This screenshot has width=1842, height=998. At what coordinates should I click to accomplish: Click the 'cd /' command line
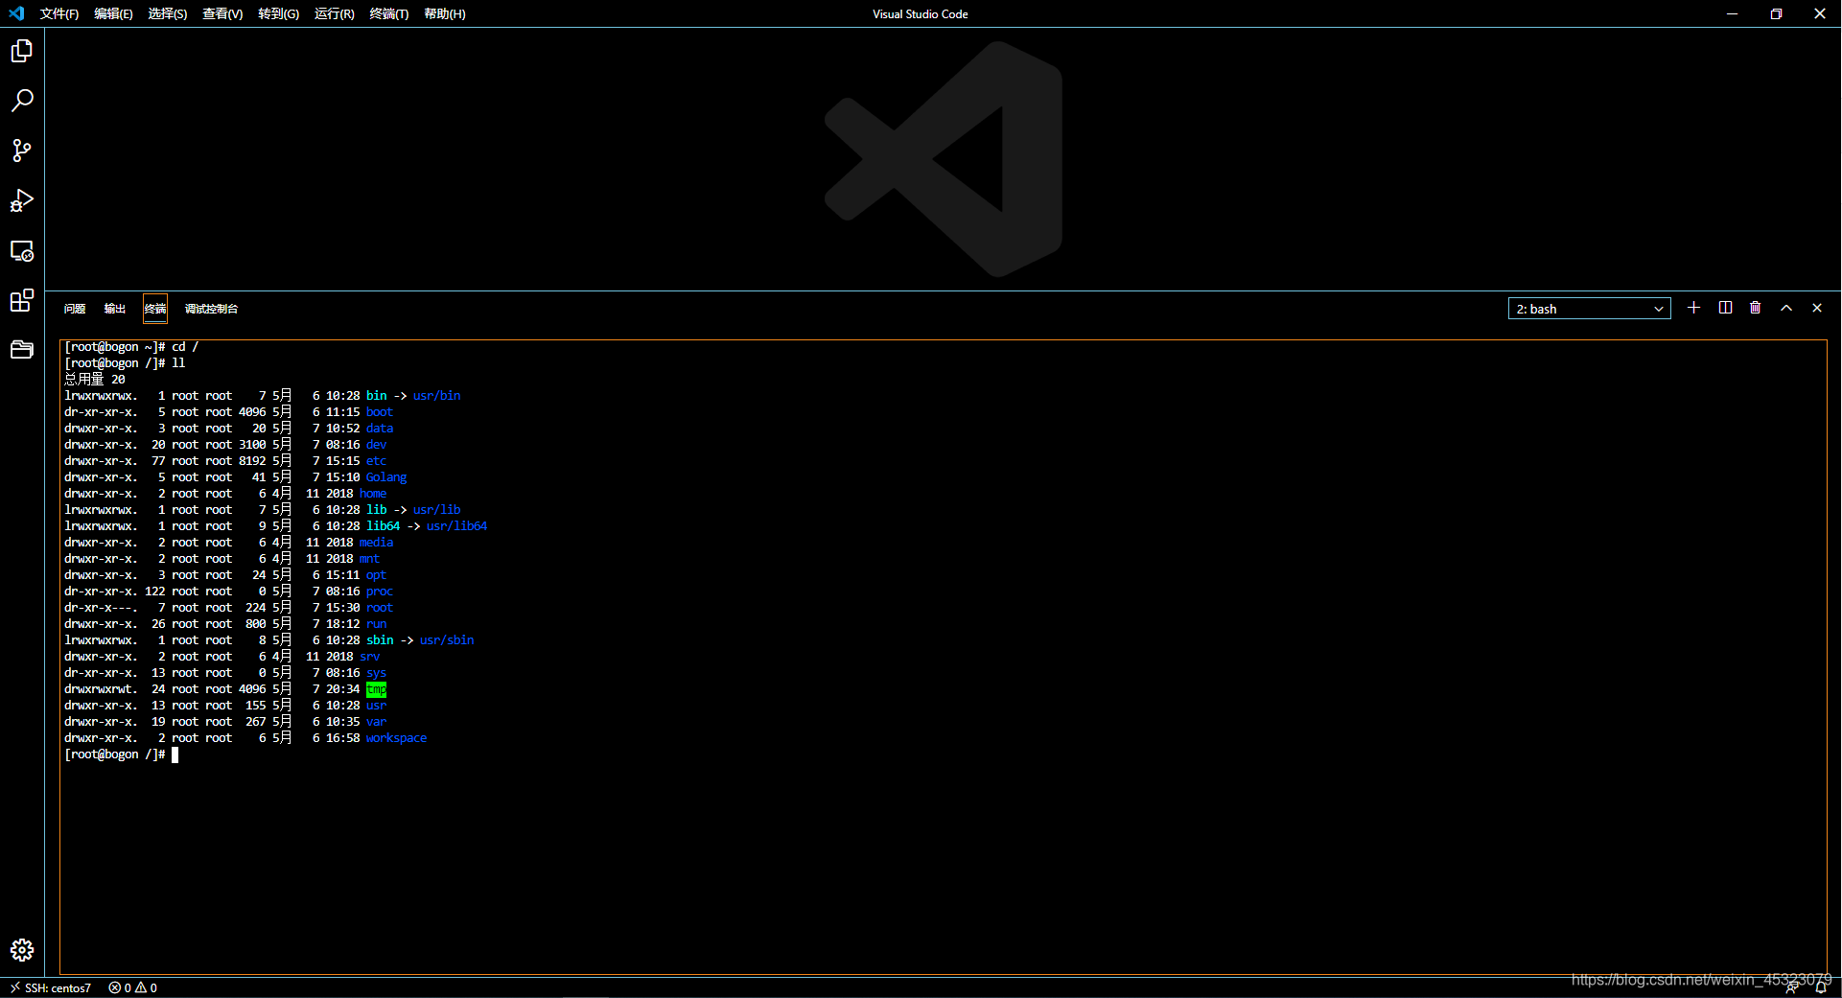coord(131,347)
